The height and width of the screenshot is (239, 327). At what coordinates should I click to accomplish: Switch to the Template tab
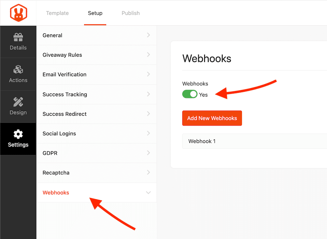(x=57, y=13)
